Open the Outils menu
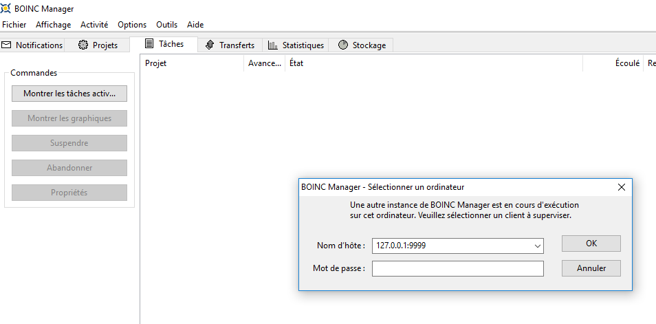Viewport: 656px width, 324px height. pyautogui.click(x=166, y=25)
